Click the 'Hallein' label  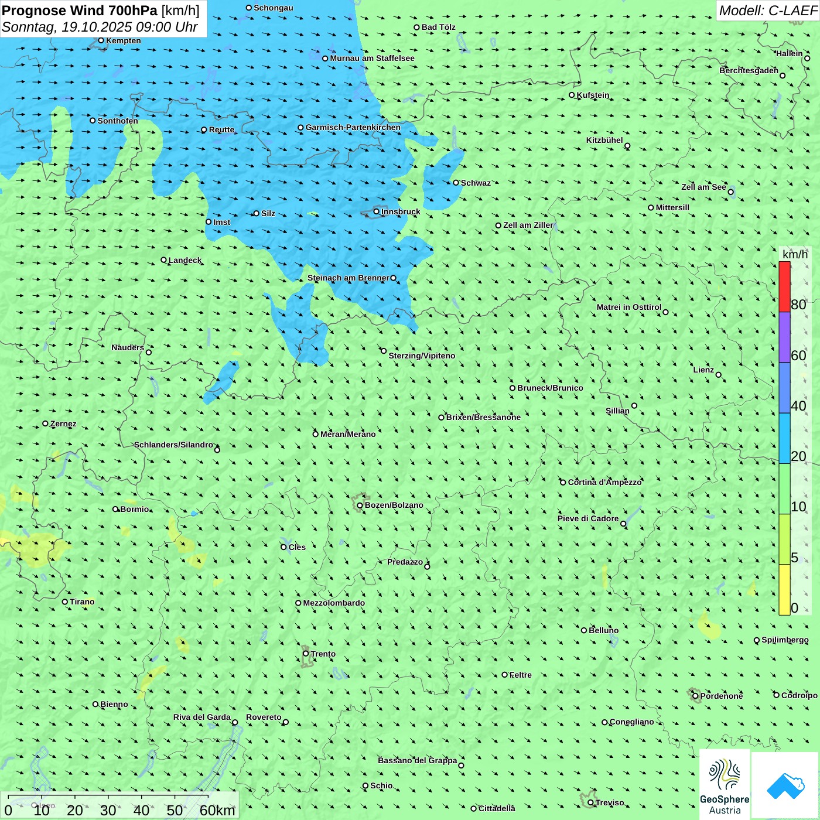point(790,53)
